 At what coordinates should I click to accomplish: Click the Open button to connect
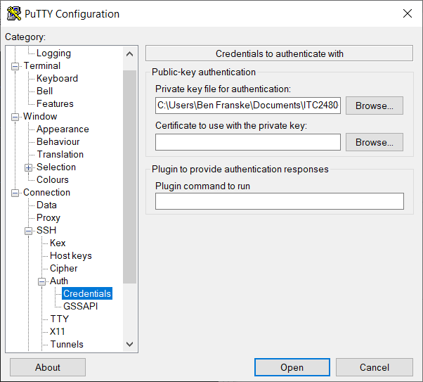(292, 367)
